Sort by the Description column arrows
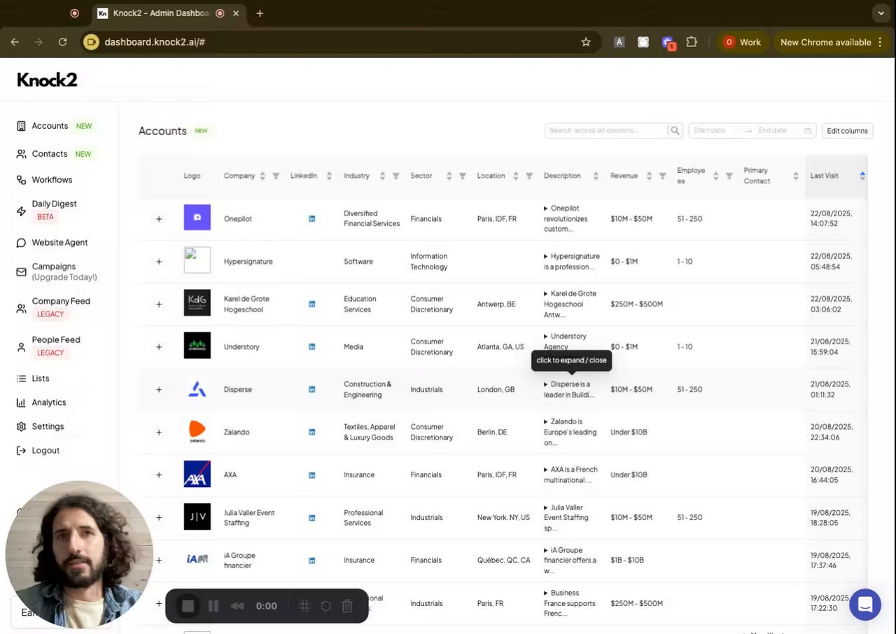The height and width of the screenshot is (634, 896). (596, 176)
